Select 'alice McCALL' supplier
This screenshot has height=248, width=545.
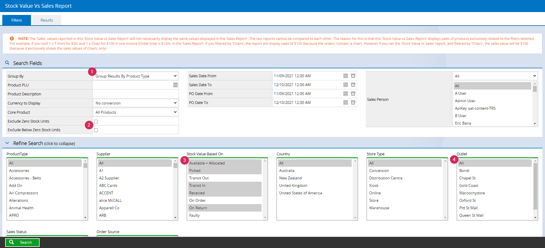135,200
